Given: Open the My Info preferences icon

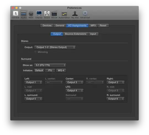Looking at the screenshot, I should 75,15.
